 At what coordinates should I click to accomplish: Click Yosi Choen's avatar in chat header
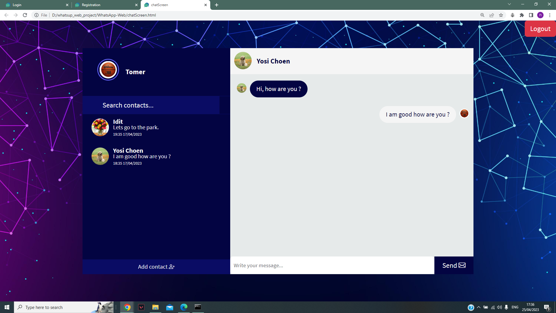[x=243, y=61]
